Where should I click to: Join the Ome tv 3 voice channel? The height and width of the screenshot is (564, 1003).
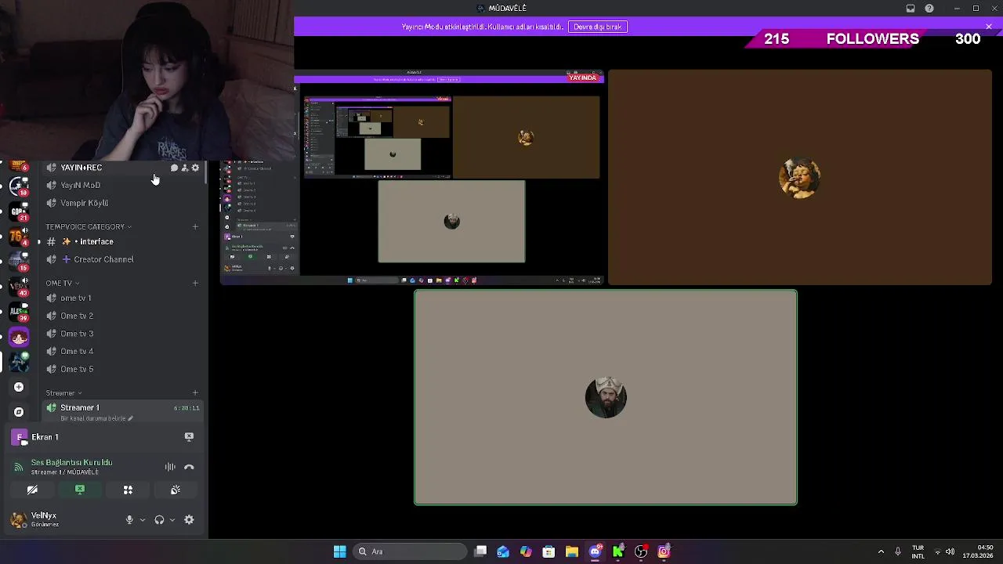121,334
